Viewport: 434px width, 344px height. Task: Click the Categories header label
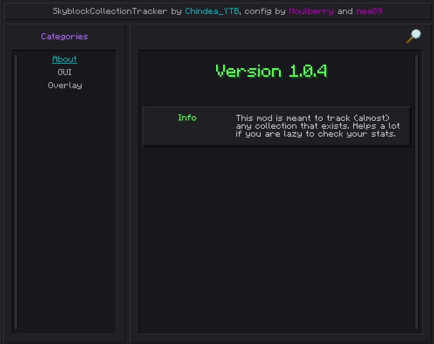click(65, 36)
